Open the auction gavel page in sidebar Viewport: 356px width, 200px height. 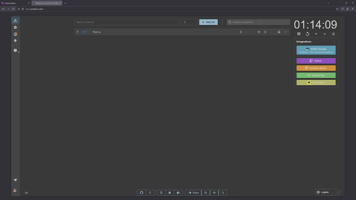pos(15,21)
